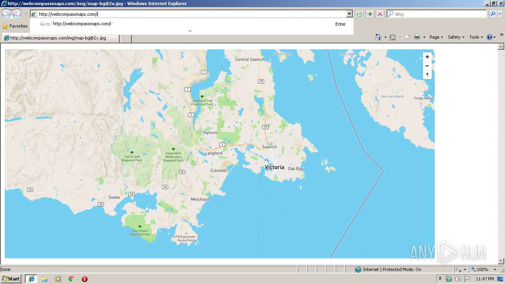
Task: Toggle Compatibility View icon
Action: (x=359, y=14)
